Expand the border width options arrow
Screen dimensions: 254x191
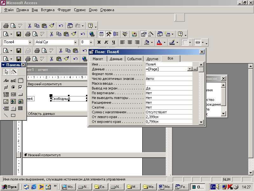[190, 42]
